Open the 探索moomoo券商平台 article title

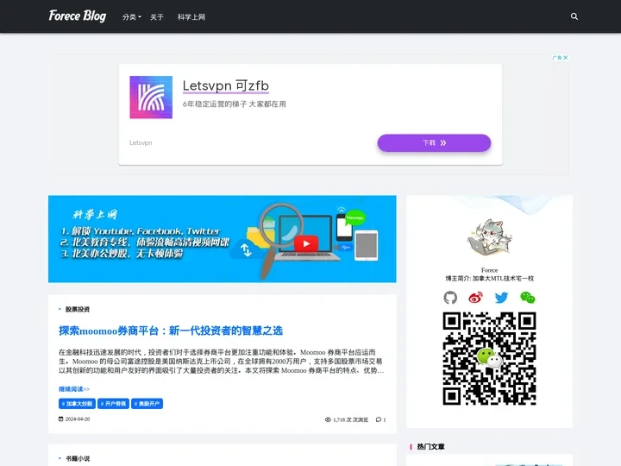click(x=171, y=331)
